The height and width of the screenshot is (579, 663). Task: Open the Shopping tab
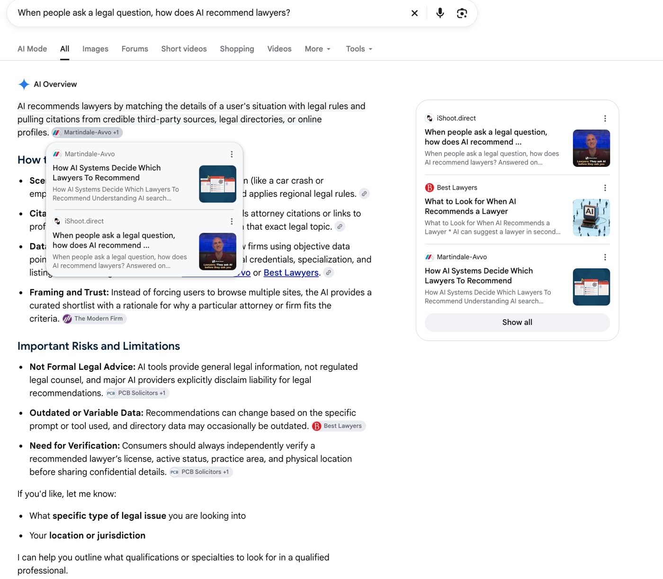(237, 49)
